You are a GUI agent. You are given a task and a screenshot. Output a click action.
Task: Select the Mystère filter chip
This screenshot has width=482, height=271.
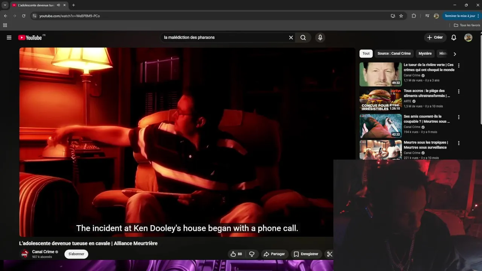click(x=425, y=53)
